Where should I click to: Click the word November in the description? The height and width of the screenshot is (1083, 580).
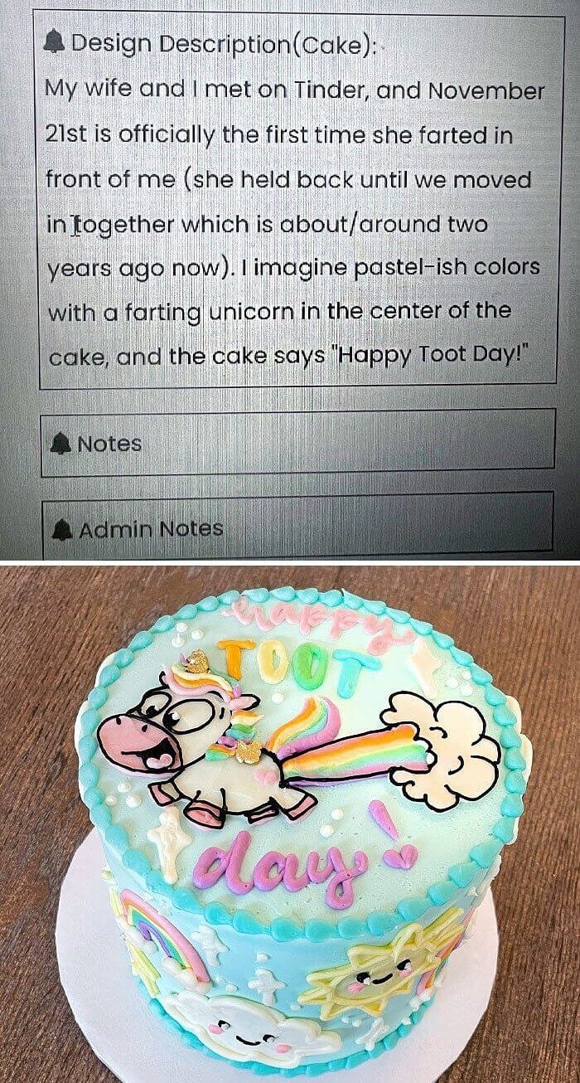click(x=487, y=89)
